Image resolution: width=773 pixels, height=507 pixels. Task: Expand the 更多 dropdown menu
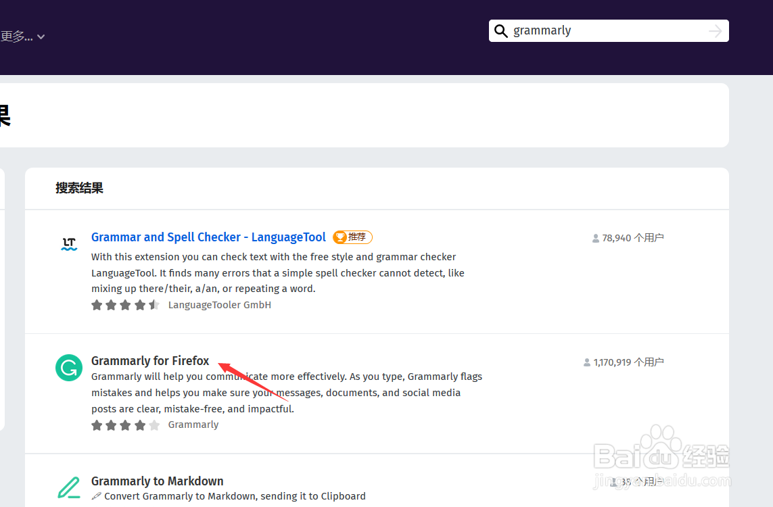pos(23,37)
